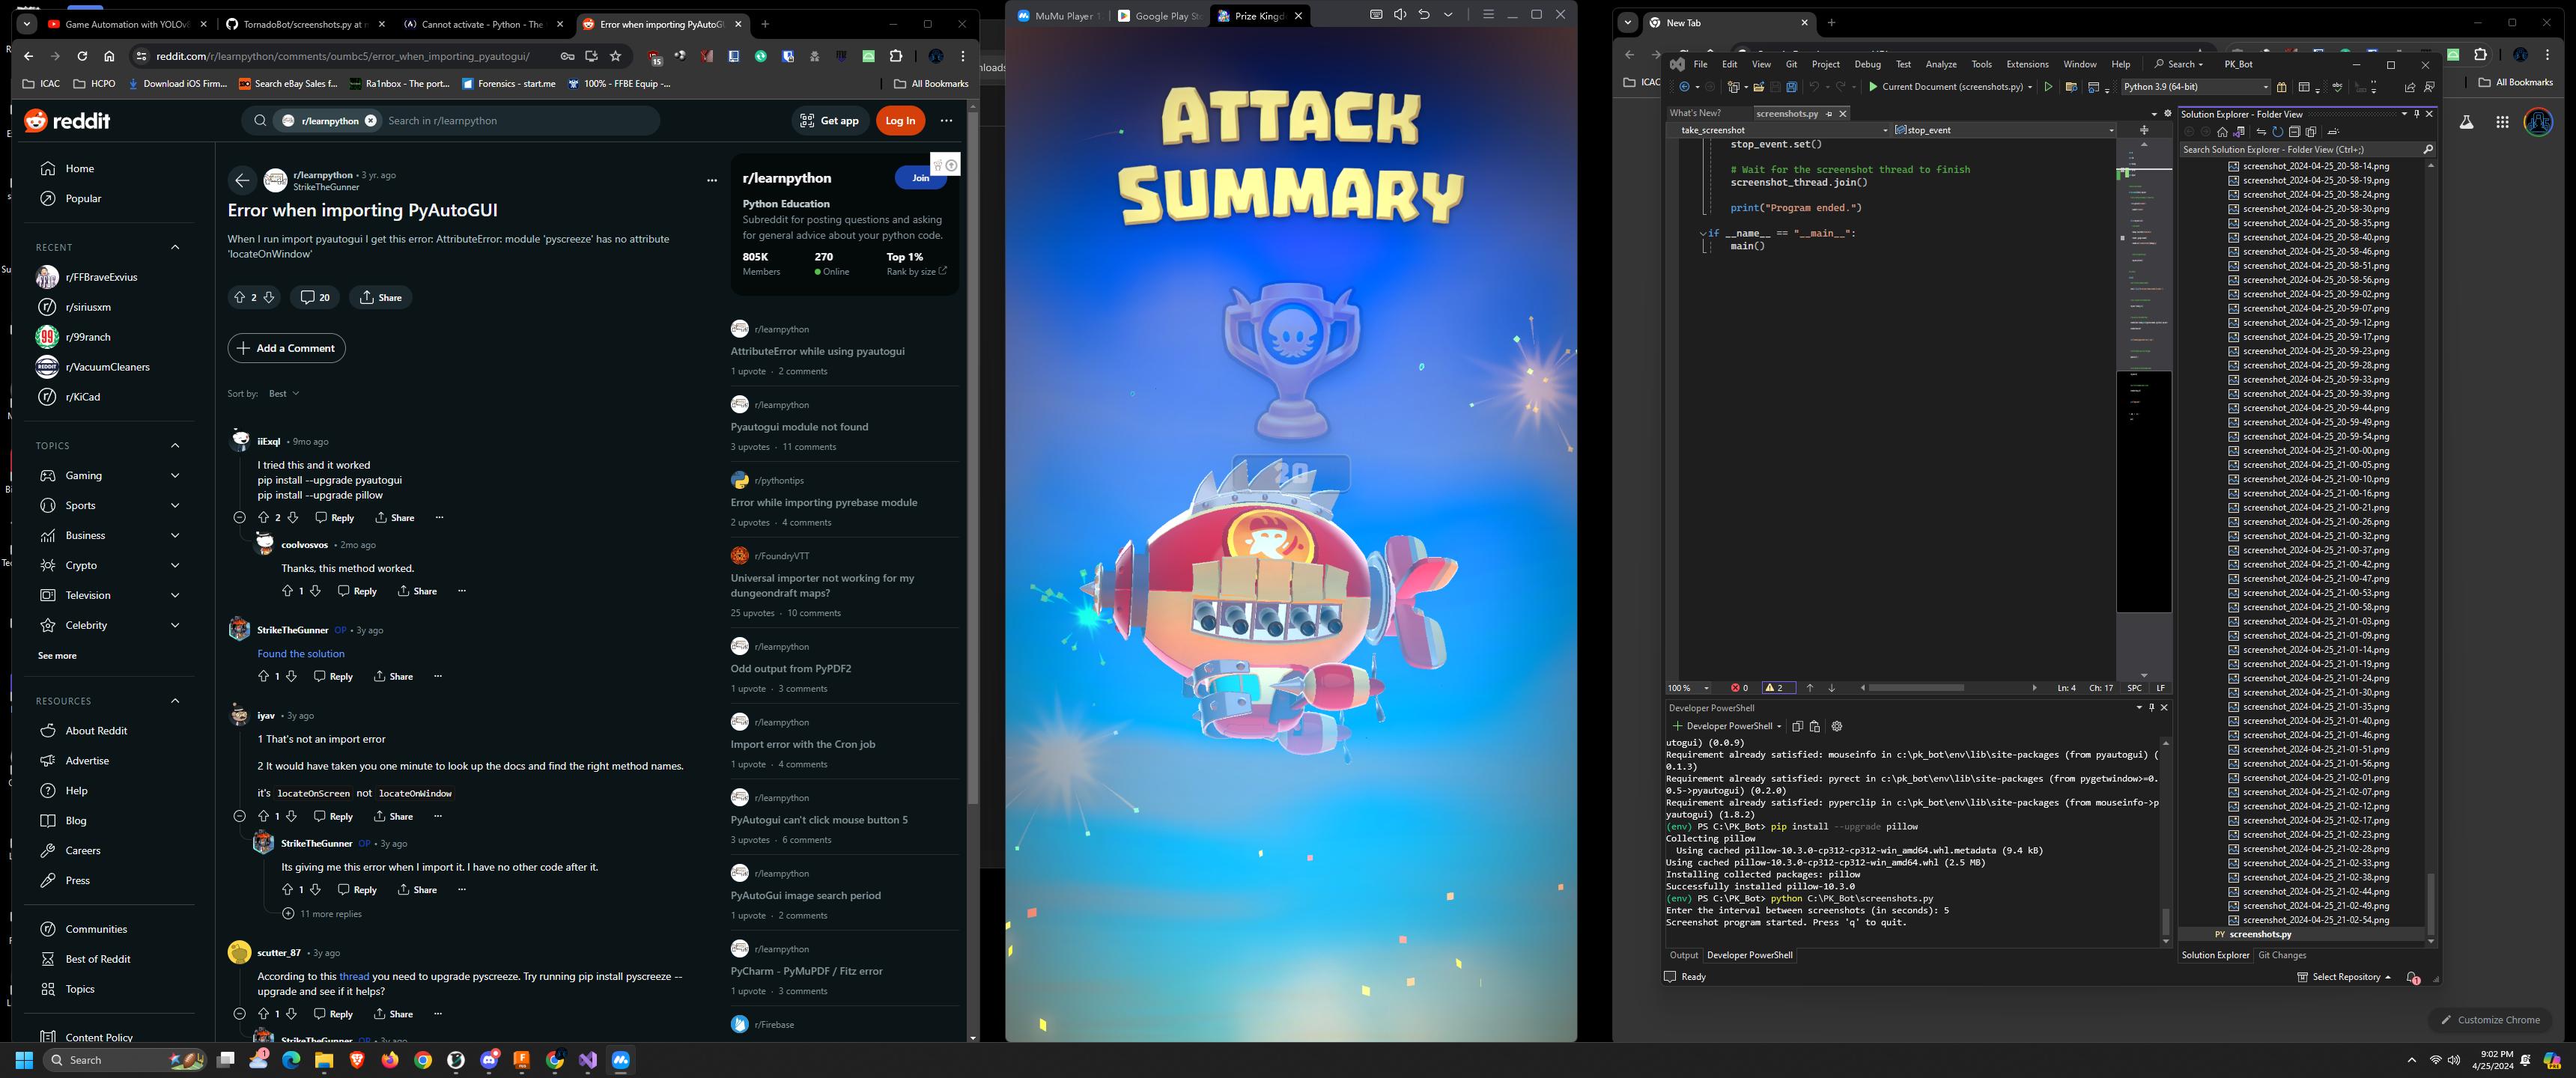Image resolution: width=2576 pixels, height=1078 pixels.
Task: Click the back arrow icon in MuMu Player title bar
Action: [1424, 14]
